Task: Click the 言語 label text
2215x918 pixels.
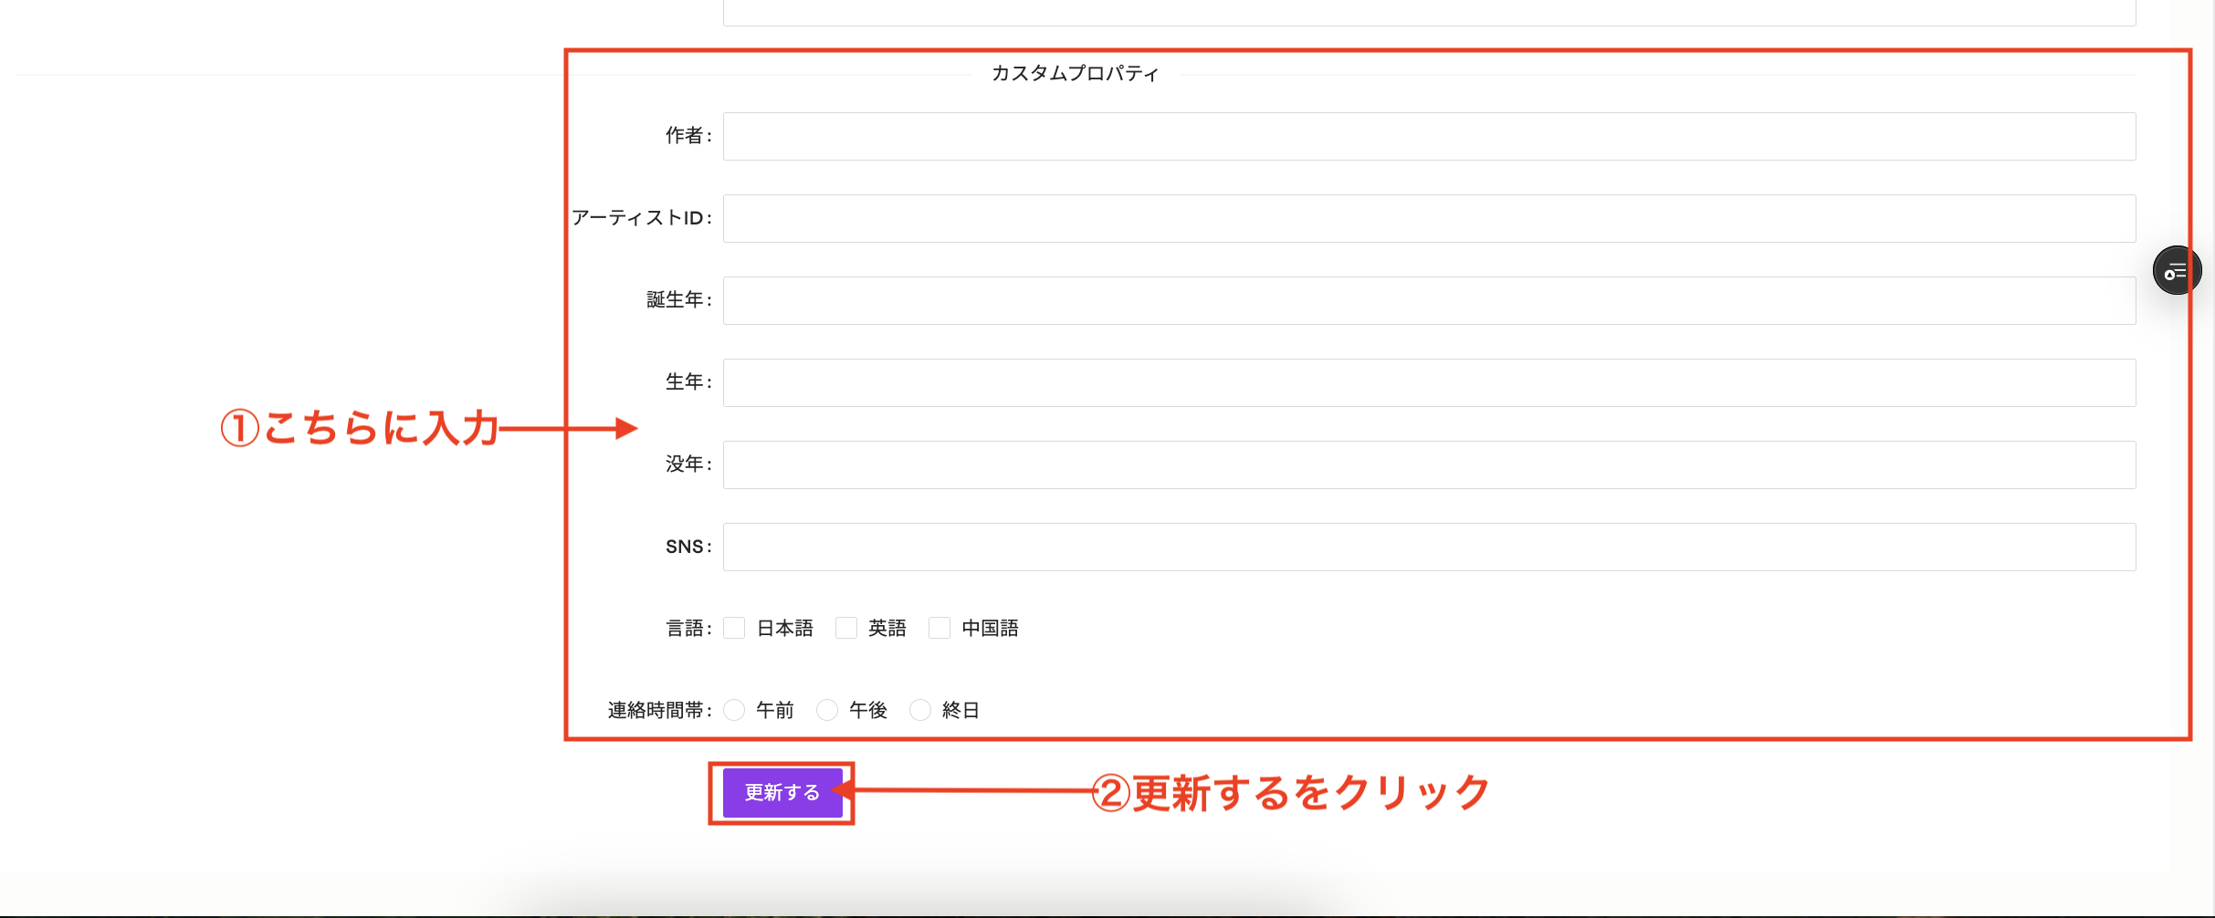Action: 688,628
